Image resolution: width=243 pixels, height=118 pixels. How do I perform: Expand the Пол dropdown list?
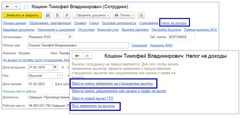[60, 75]
